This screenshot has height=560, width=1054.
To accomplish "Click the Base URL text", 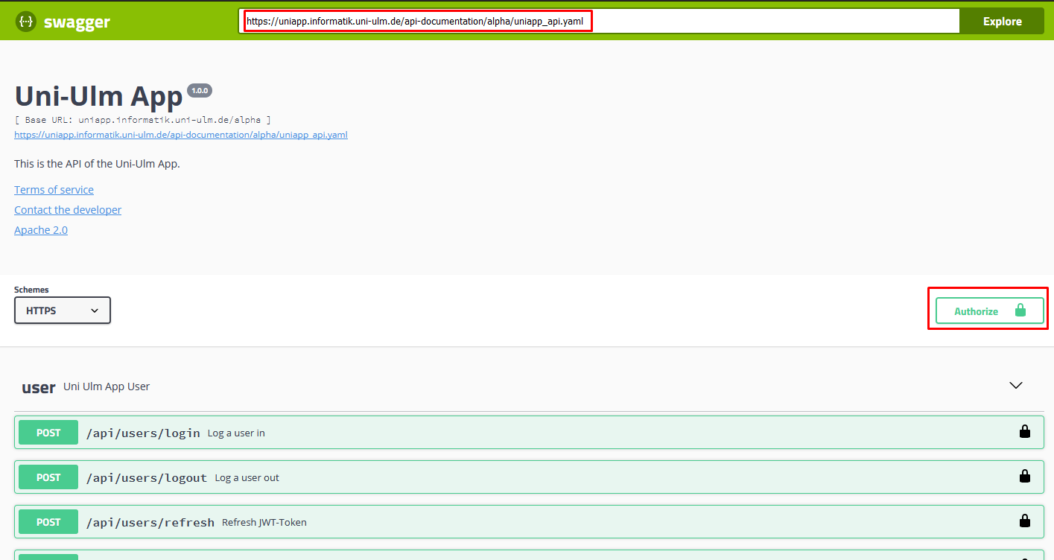I will (142, 120).
